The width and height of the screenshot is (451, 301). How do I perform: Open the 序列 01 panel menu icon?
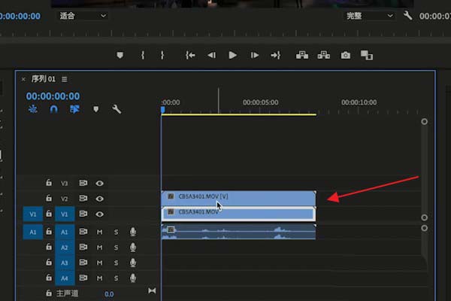[65, 79]
